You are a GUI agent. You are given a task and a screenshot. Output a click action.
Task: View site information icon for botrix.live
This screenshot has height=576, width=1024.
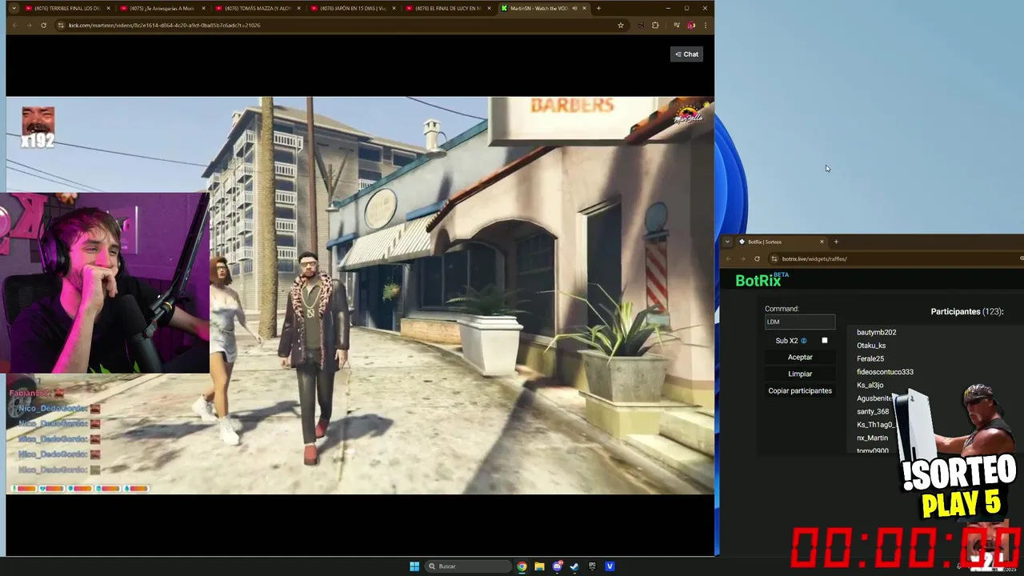pyautogui.click(x=774, y=258)
